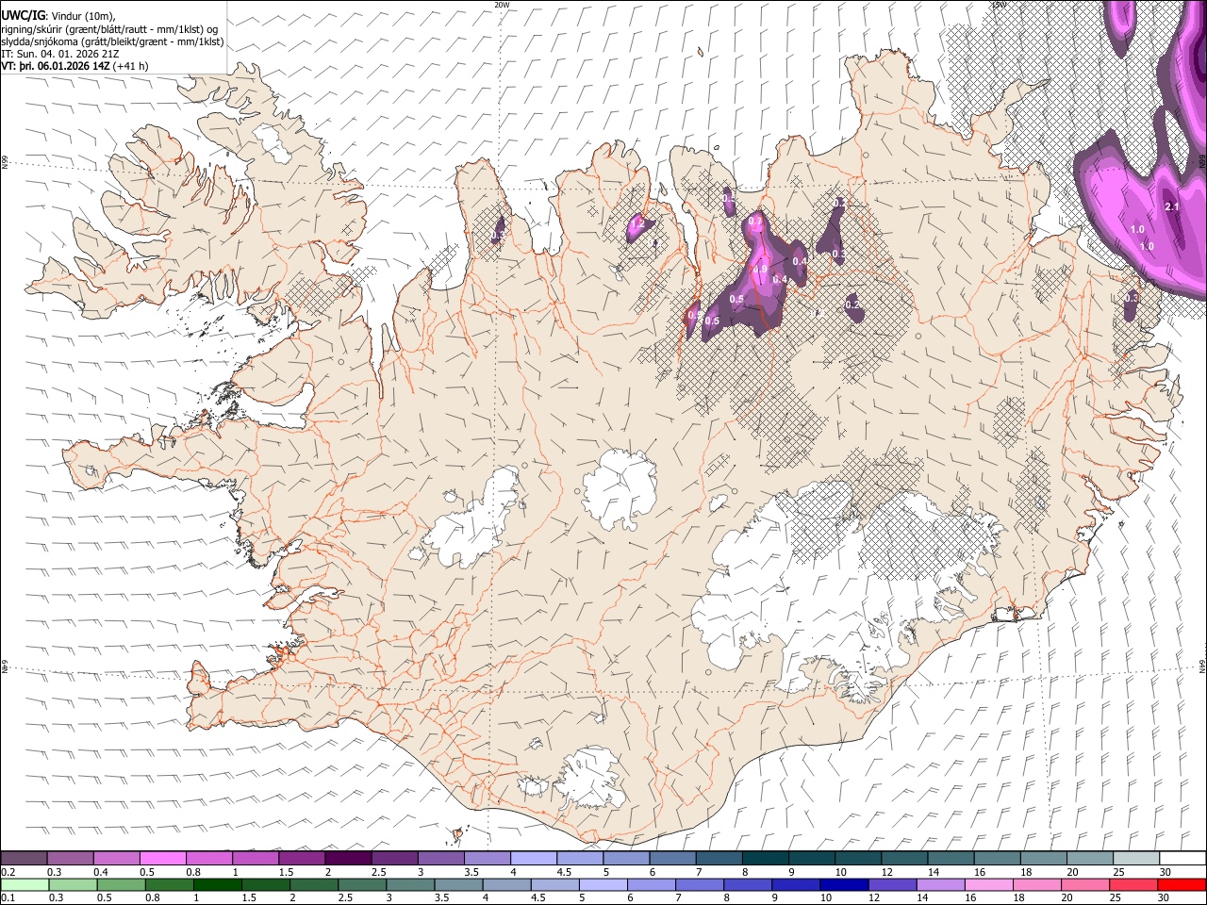Choose the dark teal swatch starting at 8
This screenshot has width=1207, height=905.
click(x=765, y=858)
